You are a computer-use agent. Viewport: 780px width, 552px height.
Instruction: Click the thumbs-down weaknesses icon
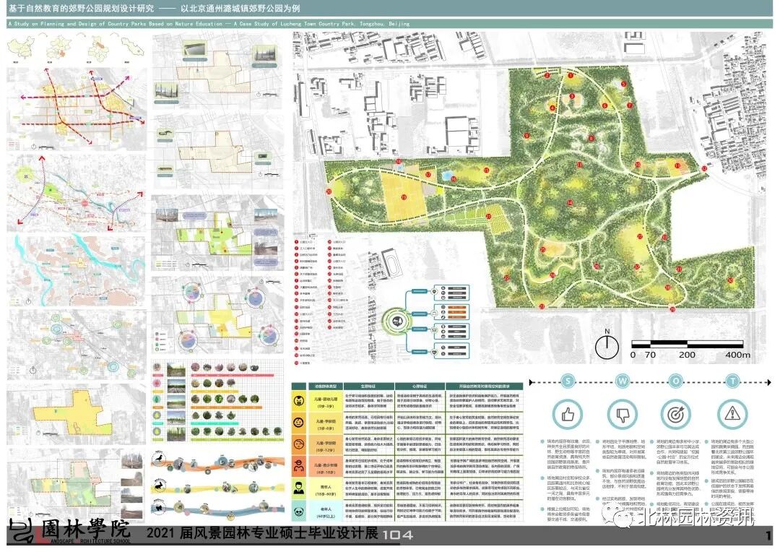click(623, 414)
